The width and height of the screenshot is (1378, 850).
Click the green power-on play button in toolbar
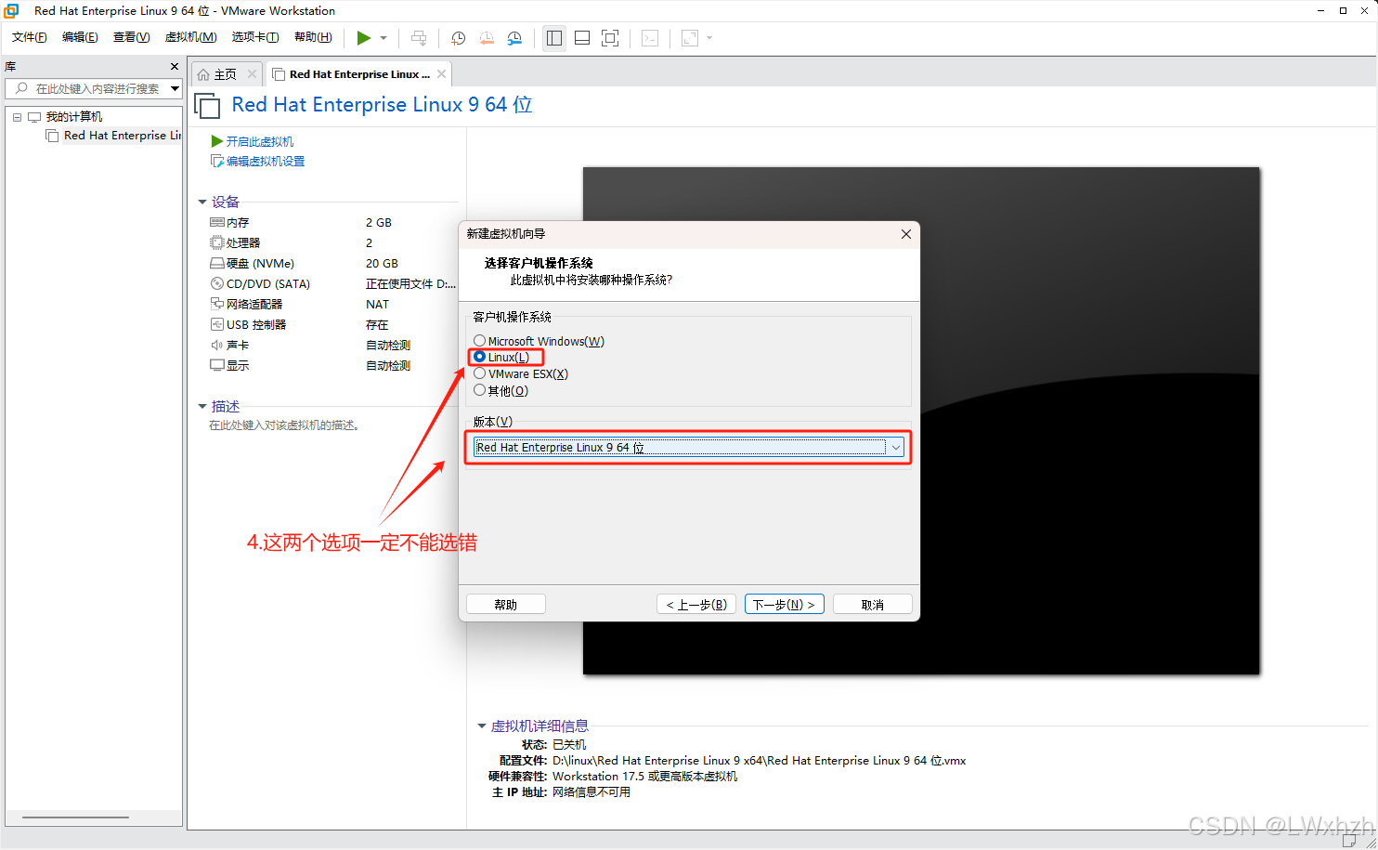tap(363, 38)
